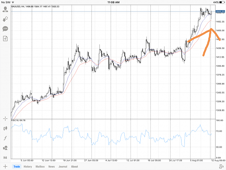226x170 pixels.
Task: Enable the crosshair cursor tool
Action: pos(5,119)
